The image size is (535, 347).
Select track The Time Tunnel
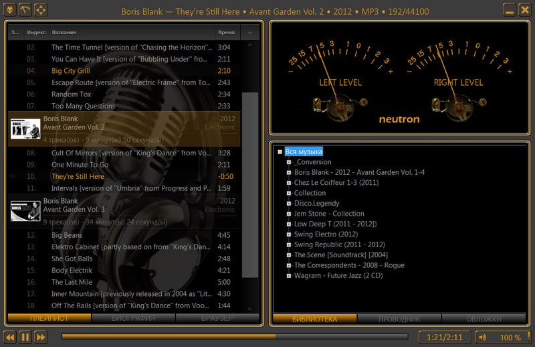pos(124,48)
